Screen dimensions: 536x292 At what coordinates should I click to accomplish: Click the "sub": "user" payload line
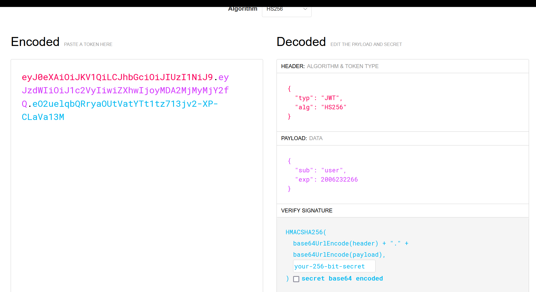320,170
